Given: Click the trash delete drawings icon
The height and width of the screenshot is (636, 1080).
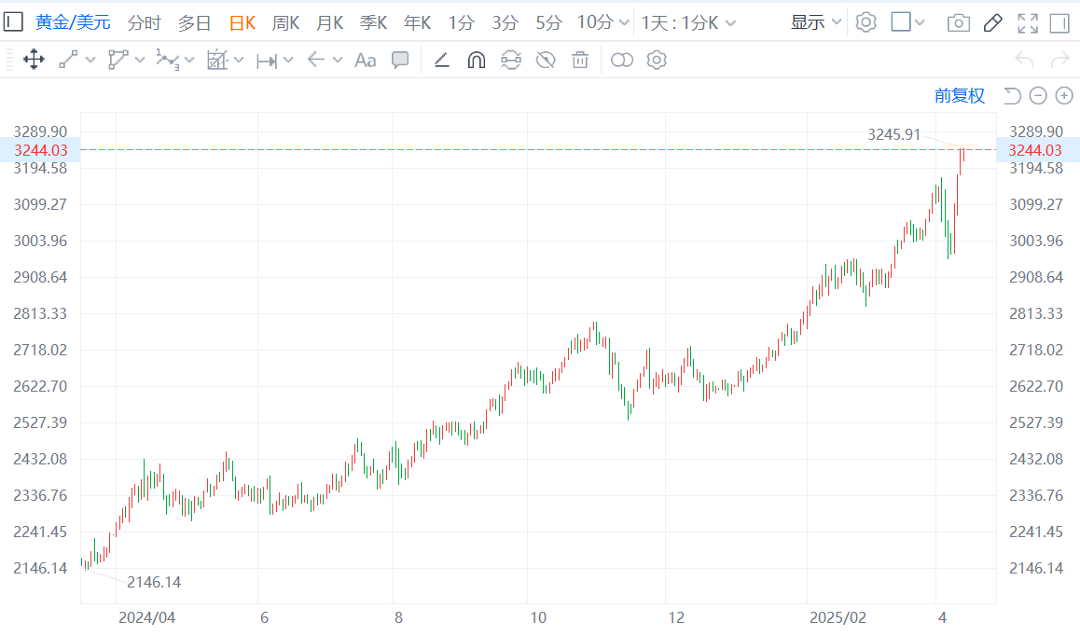Looking at the screenshot, I should (580, 61).
